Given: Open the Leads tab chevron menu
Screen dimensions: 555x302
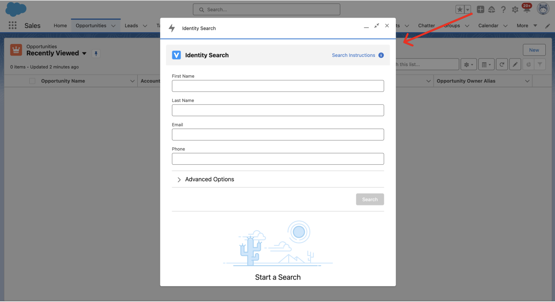Looking at the screenshot, I should pos(145,26).
